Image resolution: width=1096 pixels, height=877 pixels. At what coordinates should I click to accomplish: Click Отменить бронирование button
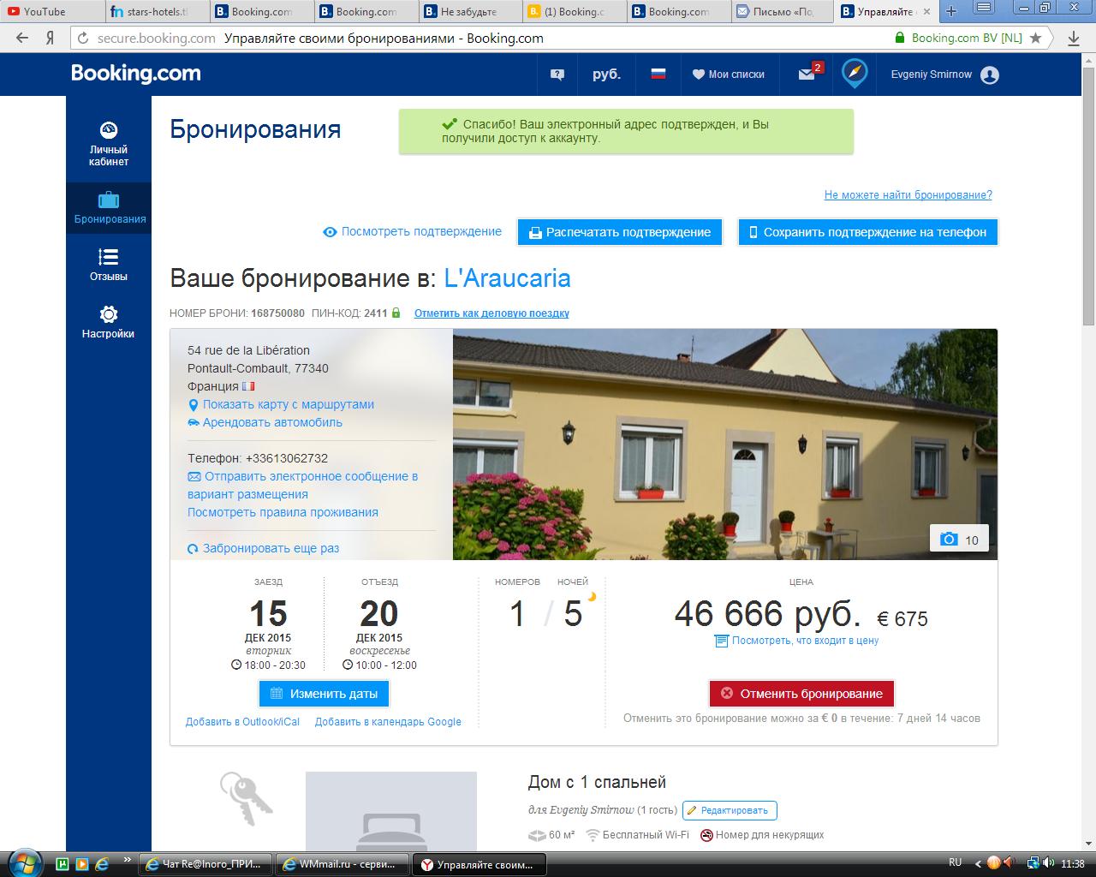click(801, 694)
